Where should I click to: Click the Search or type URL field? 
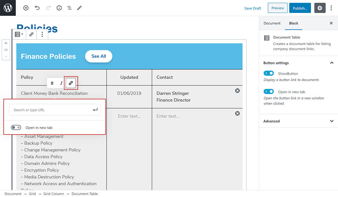pos(51,110)
